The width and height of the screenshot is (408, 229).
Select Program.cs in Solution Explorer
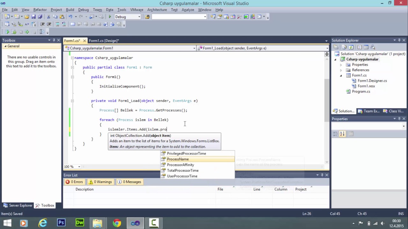point(361,91)
